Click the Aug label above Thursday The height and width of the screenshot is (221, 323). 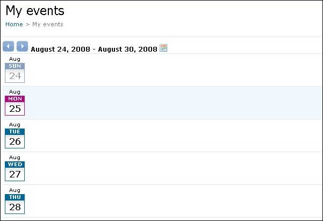click(15, 190)
